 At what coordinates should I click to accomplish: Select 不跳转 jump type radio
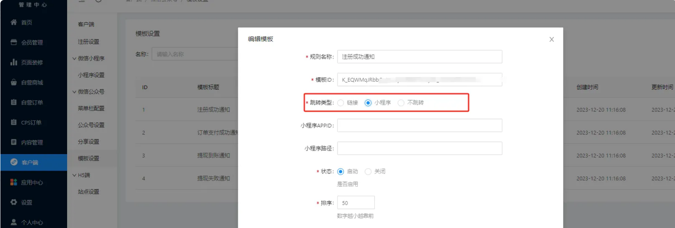tap(401, 103)
